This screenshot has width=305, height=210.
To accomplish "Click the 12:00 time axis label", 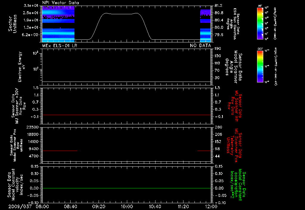I will tap(211, 206).
